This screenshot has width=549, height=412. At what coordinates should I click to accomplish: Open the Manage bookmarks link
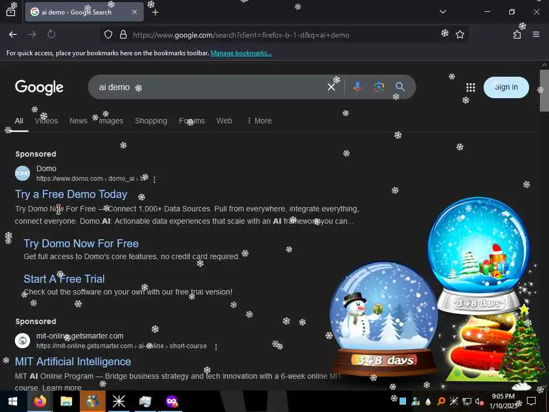pyautogui.click(x=241, y=53)
